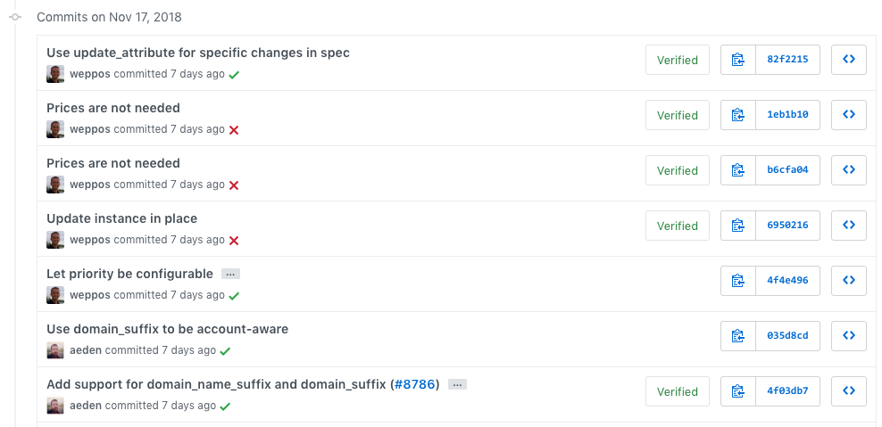This screenshot has height=427, width=882.
Task: Open aeden author link on domain_suffix commit
Action: tap(86, 350)
